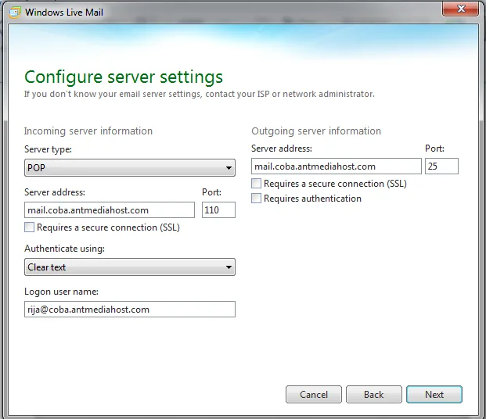Select the incoming Port field showing 110
486x419 pixels.
coord(218,210)
